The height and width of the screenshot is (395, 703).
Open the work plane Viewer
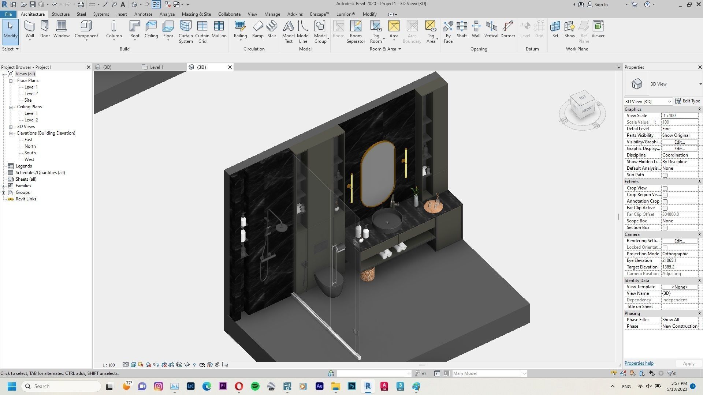tap(598, 30)
